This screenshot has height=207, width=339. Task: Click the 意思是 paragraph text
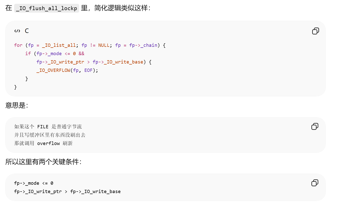(17, 105)
